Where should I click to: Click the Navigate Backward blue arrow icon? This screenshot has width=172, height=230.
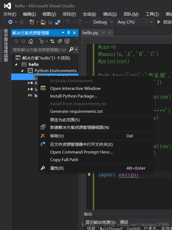coord(10,22)
